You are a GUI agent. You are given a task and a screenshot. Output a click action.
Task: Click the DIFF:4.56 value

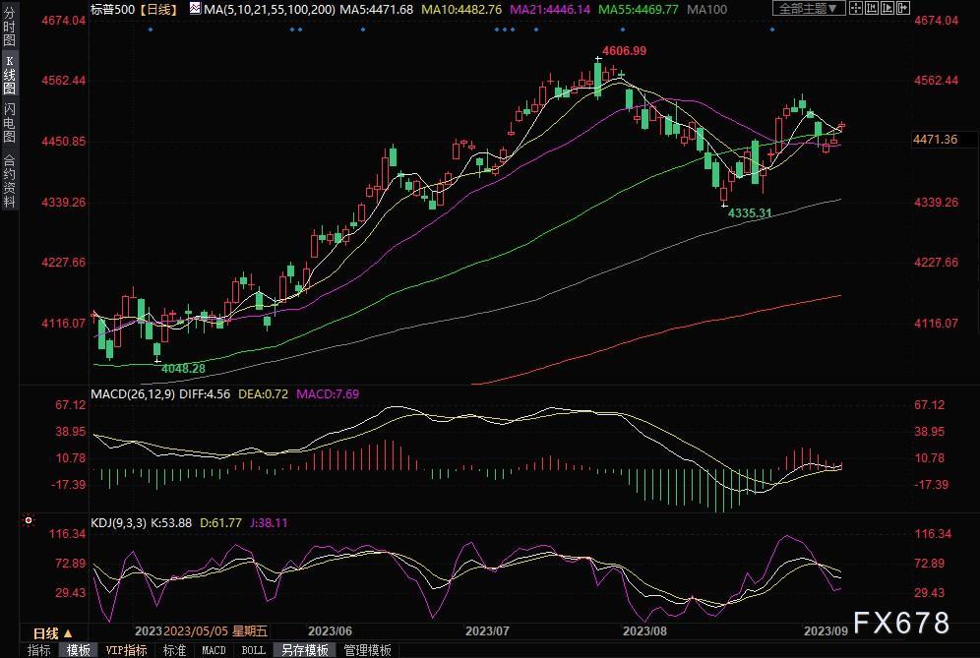pos(205,394)
